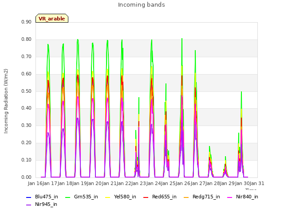Select the Nir840_in legend label
The image size is (284, 213).
247,197
